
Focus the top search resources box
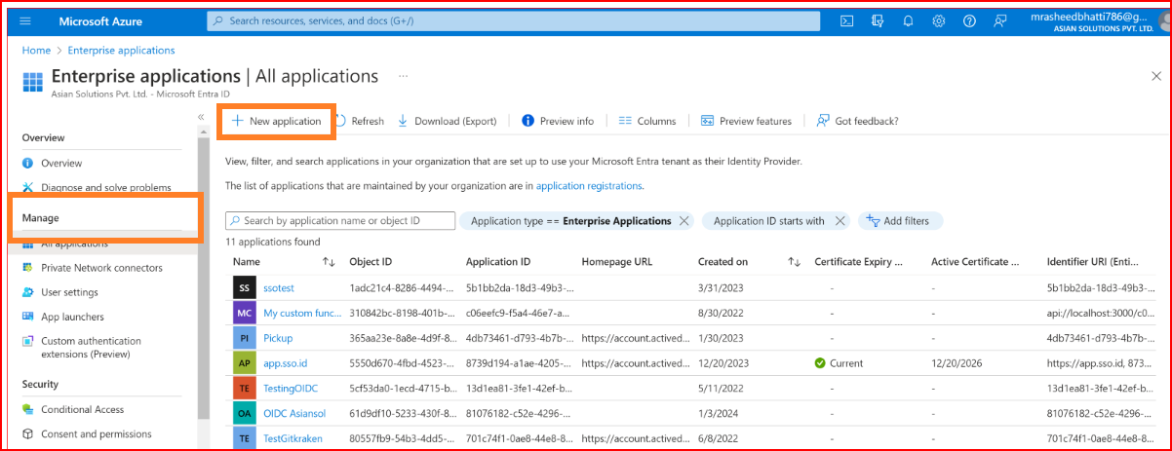515,20
